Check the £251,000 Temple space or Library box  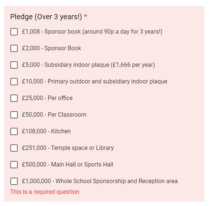(x=14, y=148)
